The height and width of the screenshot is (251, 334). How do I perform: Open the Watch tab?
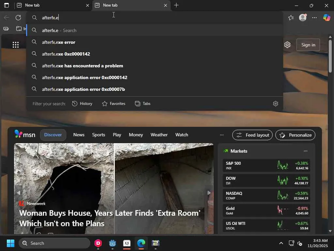(182, 135)
